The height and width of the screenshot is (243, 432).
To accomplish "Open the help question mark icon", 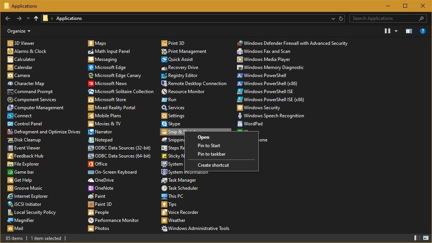I will 422,31.
